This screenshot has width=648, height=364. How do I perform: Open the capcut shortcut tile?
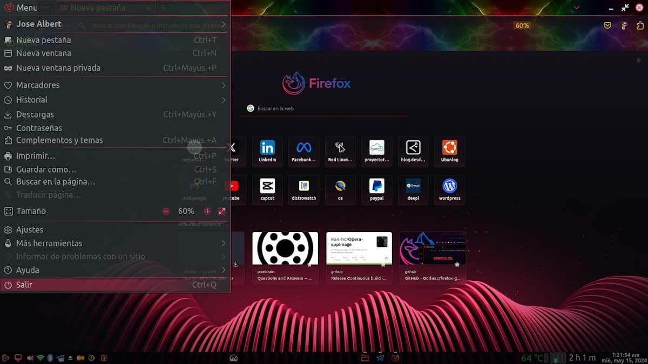(267, 190)
